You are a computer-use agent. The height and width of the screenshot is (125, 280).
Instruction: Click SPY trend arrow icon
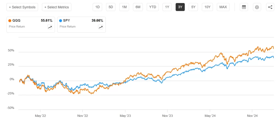tap(101, 27)
